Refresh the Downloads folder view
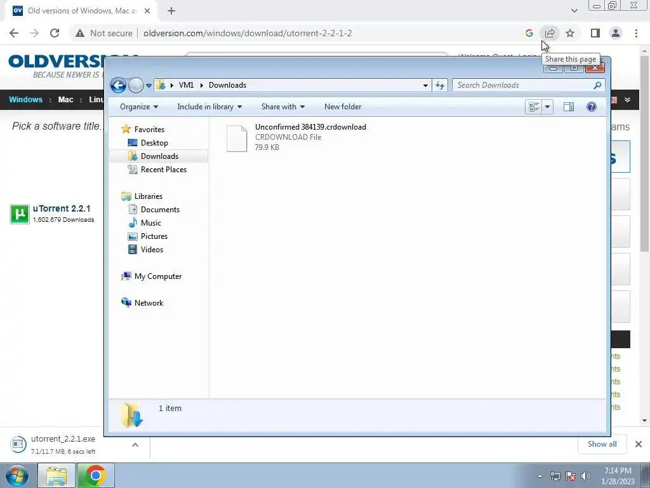The height and width of the screenshot is (488, 650). [440, 86]
